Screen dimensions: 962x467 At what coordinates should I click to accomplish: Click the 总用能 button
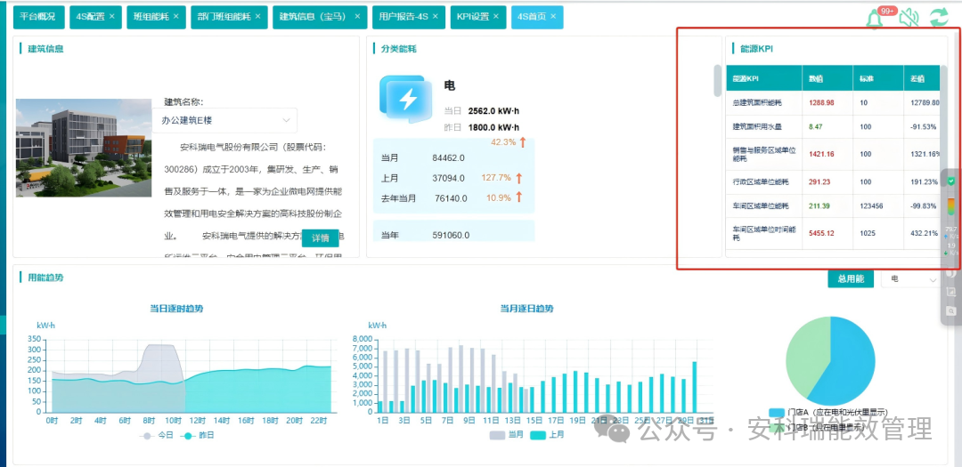coord(851,278)
